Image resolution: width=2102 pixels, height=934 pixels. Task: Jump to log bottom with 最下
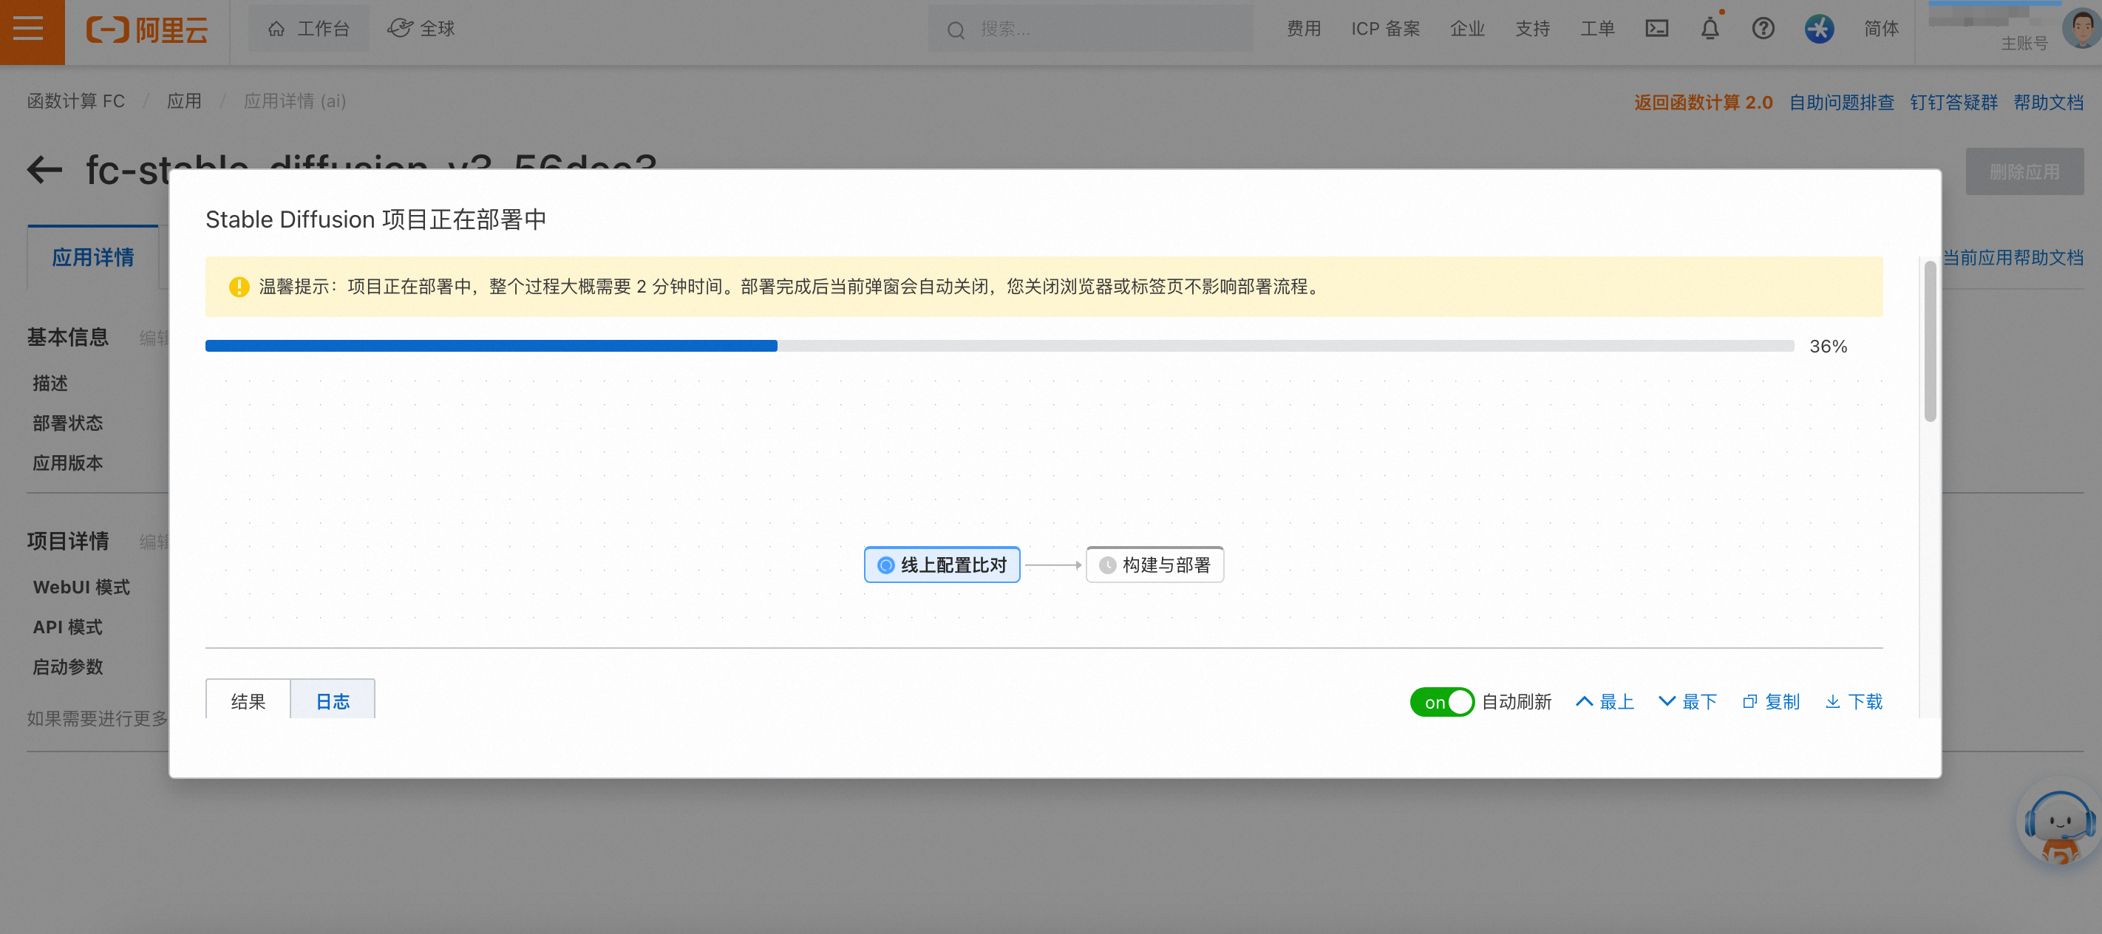[x=1687, y=701]
